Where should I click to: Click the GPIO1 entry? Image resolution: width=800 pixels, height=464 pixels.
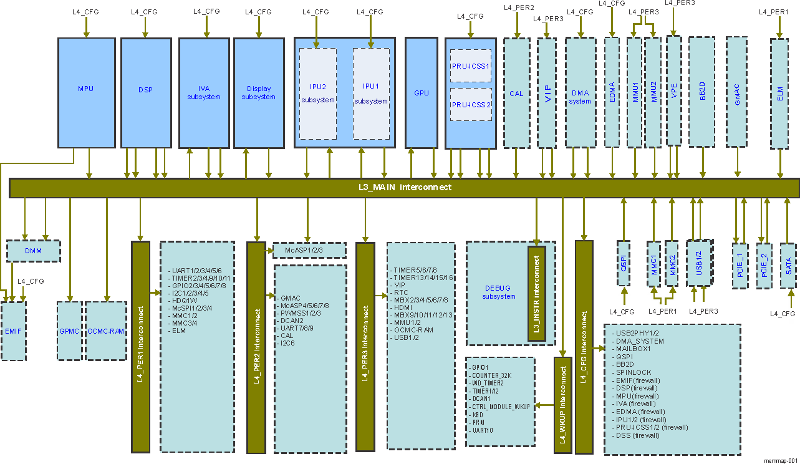481,368
